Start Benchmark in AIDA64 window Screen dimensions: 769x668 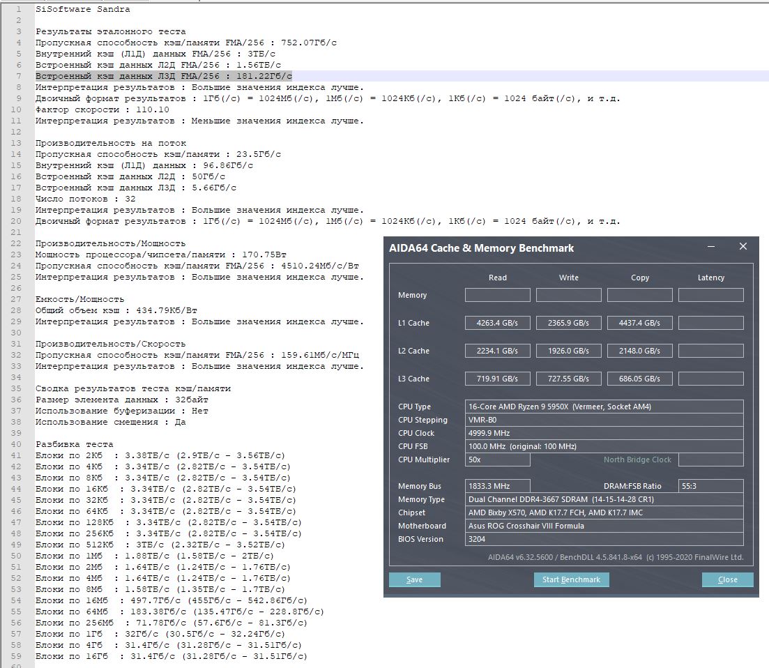point(572,579)
